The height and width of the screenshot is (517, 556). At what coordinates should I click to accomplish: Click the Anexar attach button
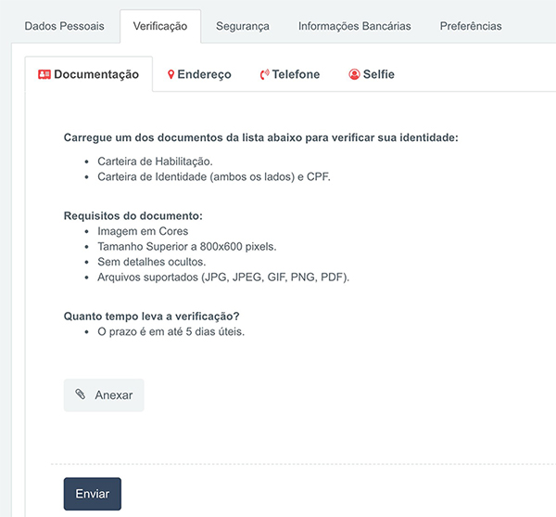(x=104, y=395)
